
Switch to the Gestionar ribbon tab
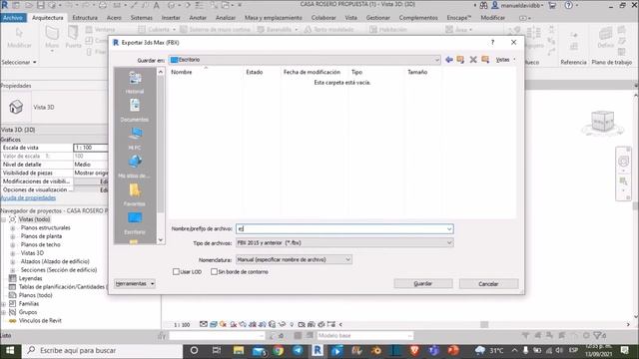tap(377, 18)
